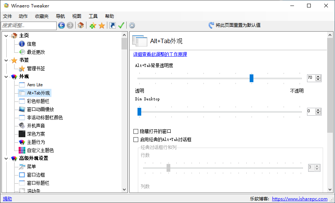This screenshot has width=335, height=203.
Task: Click the Dim Desktop slider thumb
Action: click(139, 112)
